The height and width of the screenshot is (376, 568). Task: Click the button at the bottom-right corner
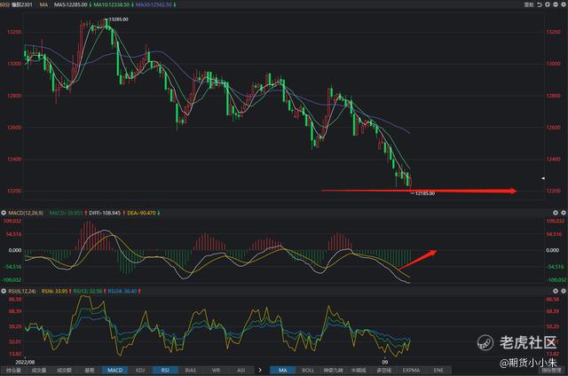click(x=551, y=370)
